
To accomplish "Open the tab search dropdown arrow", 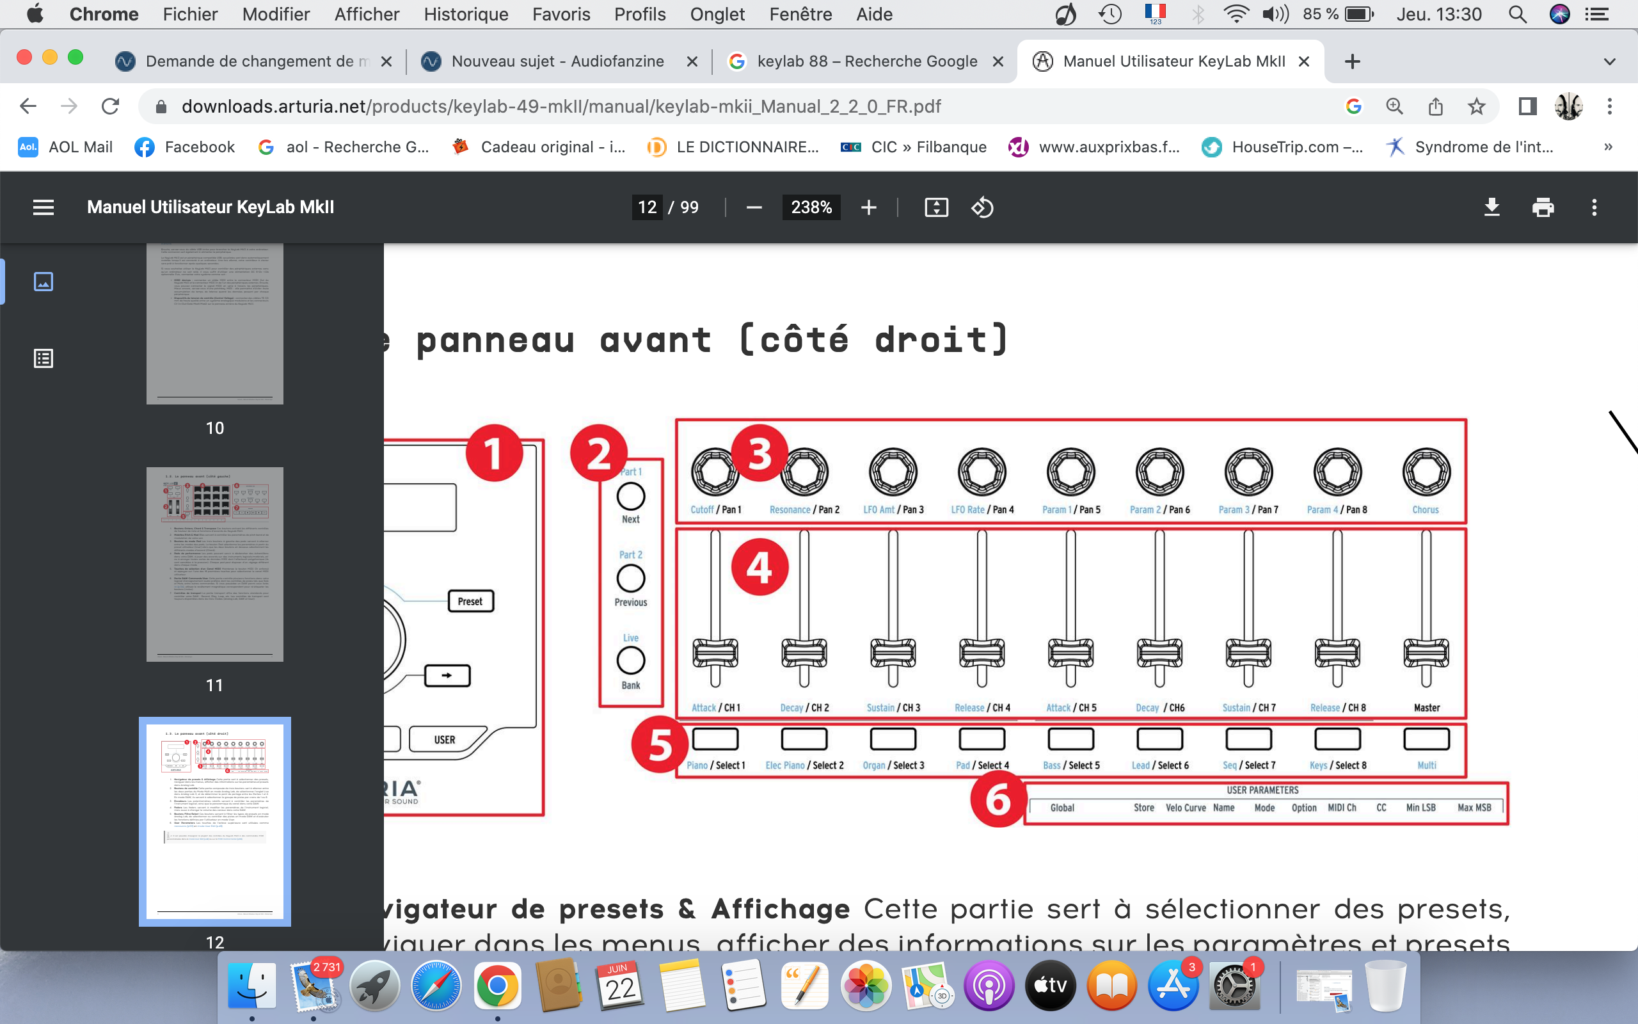I will tap(1610, 61).
